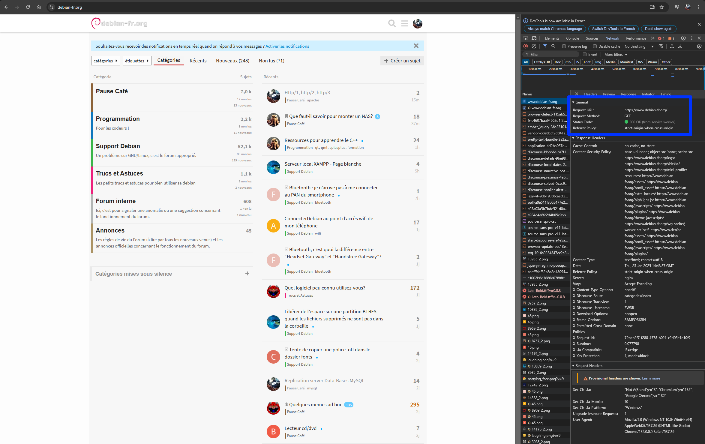
Task: Toggle the device toolbar icon in DevTools
Action: 534,38
